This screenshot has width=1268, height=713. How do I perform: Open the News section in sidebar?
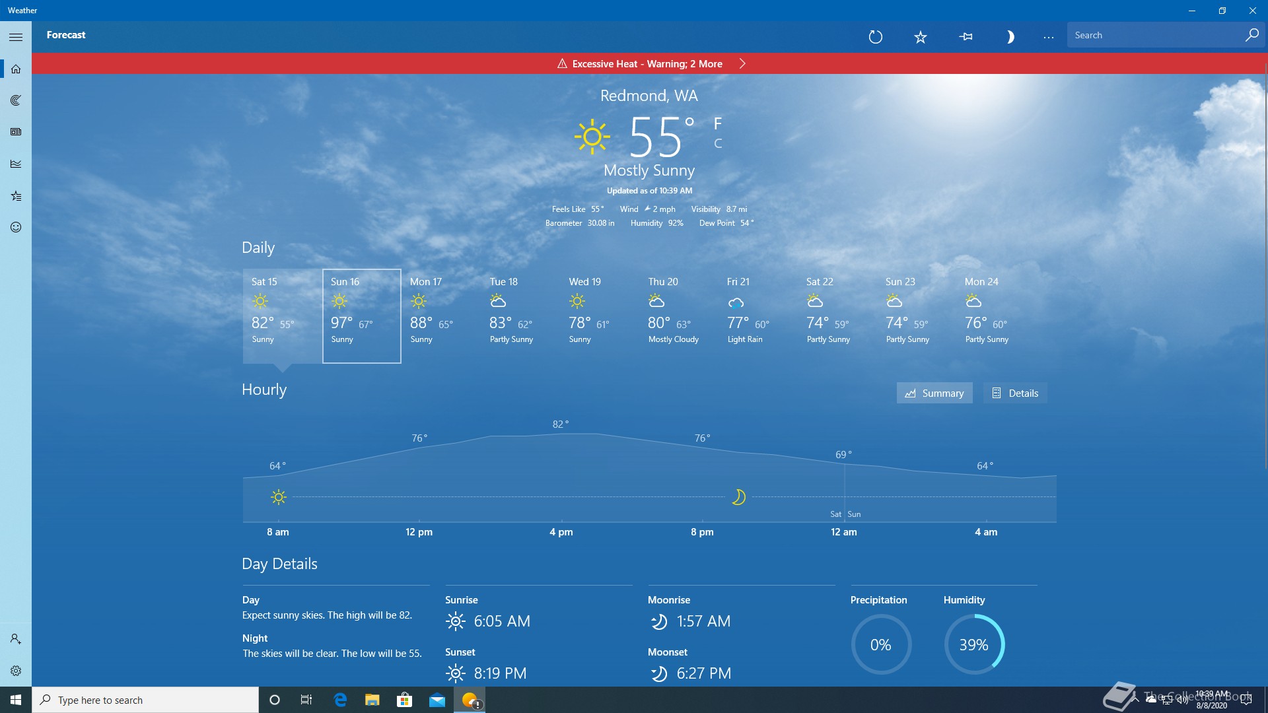pos(16,132)
